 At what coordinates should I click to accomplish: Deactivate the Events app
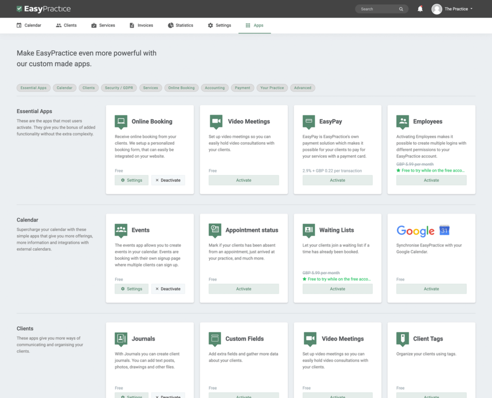168,289
